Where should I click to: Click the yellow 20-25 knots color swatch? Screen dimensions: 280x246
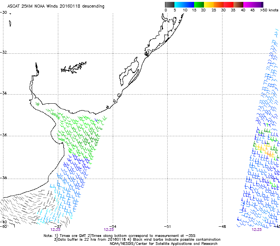[x=209, y=5]
